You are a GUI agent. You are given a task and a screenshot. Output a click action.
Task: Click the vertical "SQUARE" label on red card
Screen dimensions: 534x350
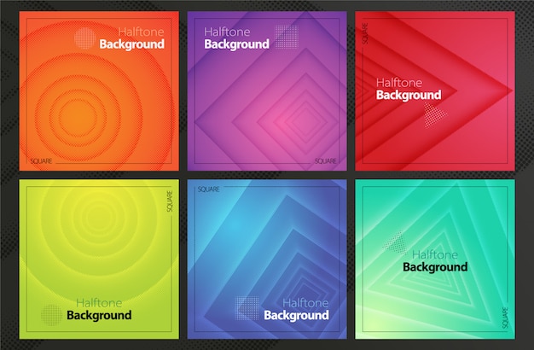(365, 34)
